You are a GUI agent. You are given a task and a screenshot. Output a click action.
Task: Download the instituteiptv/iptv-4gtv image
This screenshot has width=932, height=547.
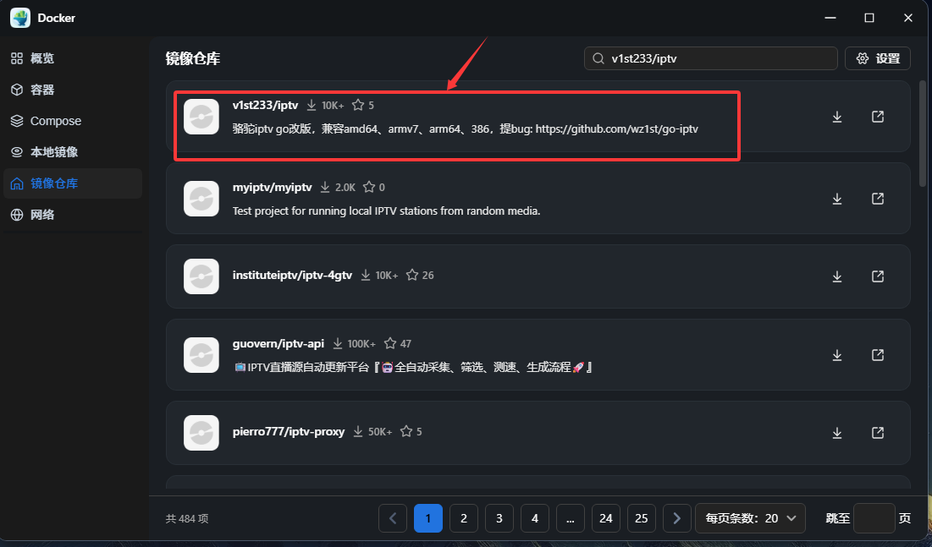(837, 276)
